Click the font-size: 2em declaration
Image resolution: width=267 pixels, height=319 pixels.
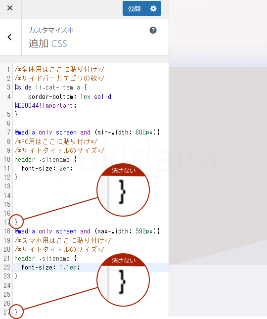coord(47,169)
